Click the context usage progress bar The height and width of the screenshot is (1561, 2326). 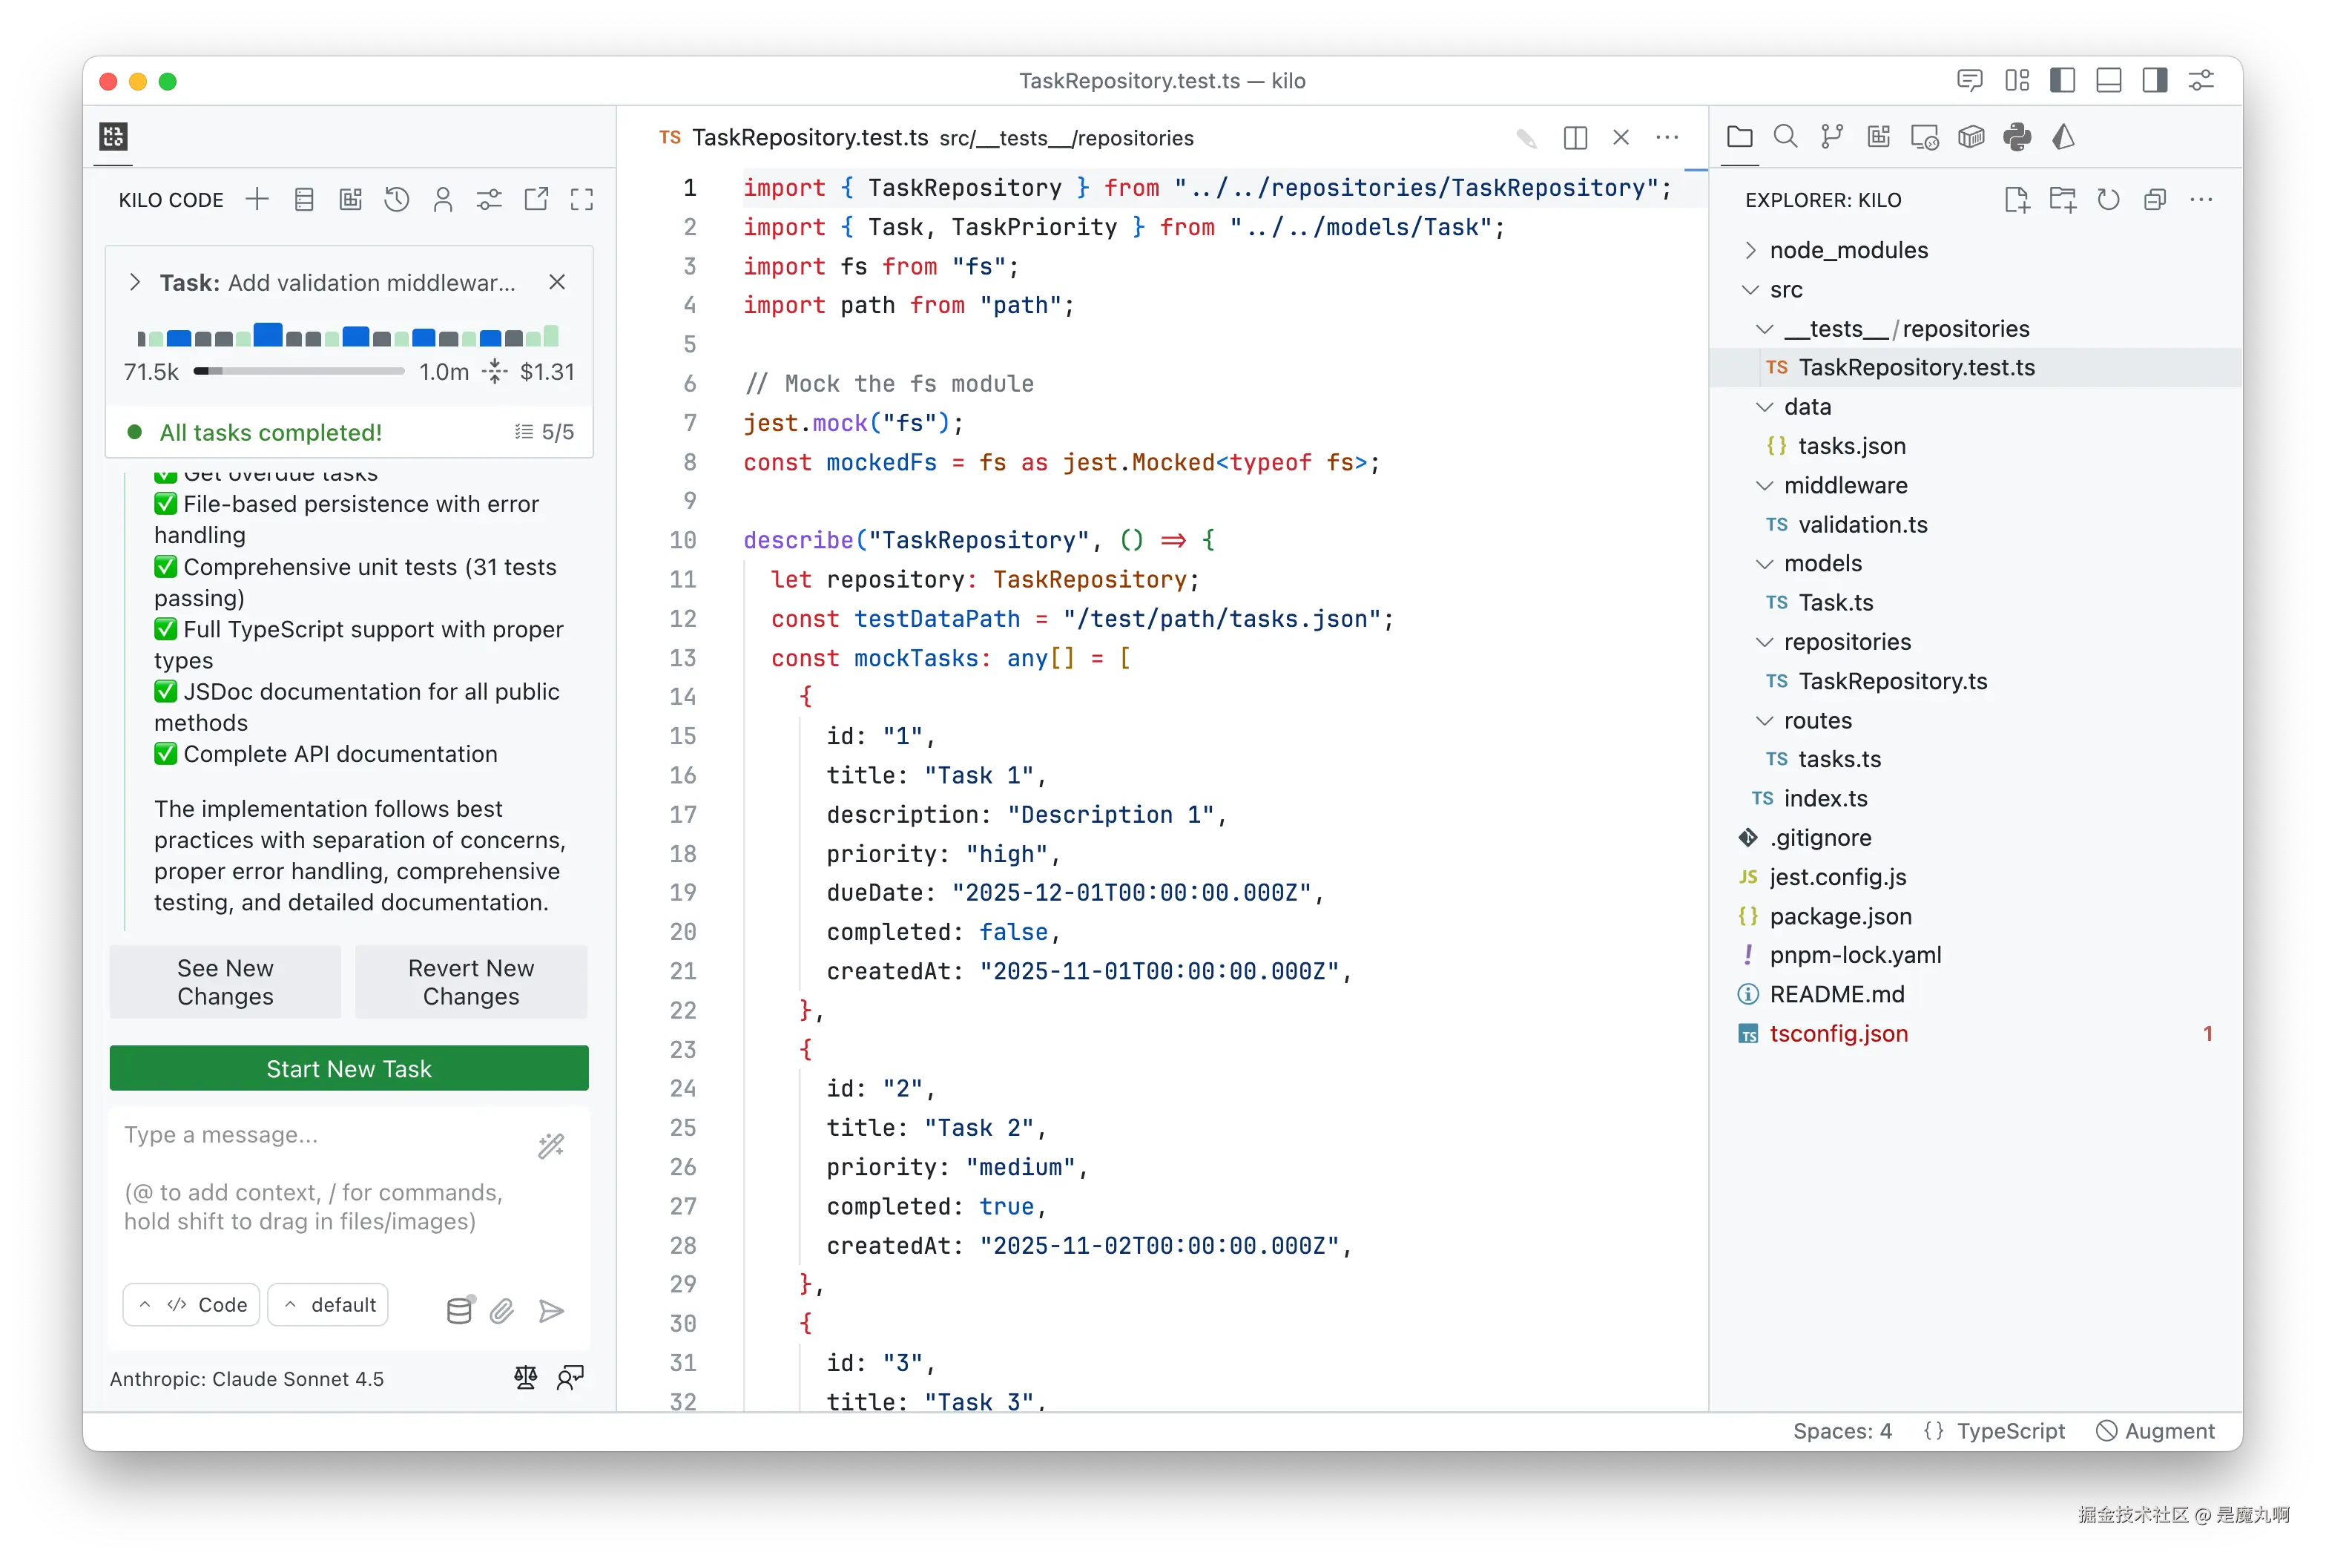299,372
